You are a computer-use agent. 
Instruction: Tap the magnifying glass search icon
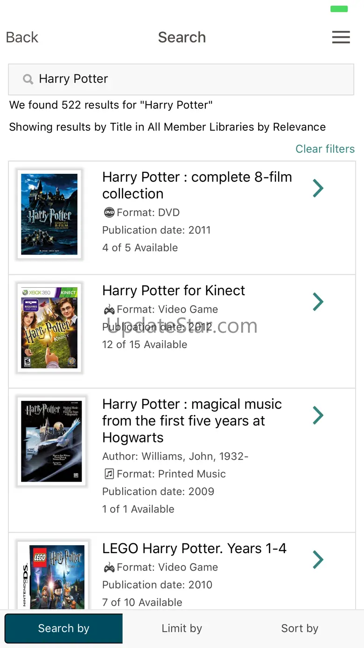click(28, 79)
